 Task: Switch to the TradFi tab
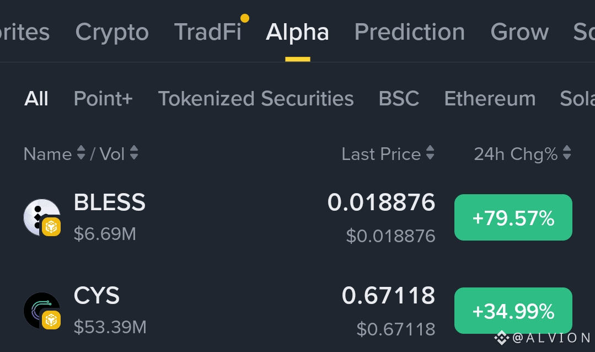(x=207, y=32)
